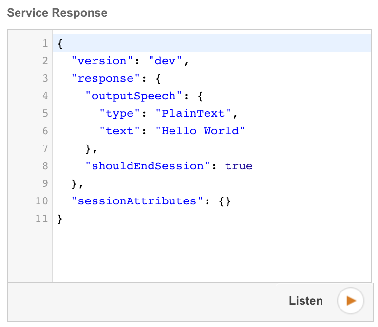Click the "version" key in the JSON

pyautogui.click(x=102, y=61)
